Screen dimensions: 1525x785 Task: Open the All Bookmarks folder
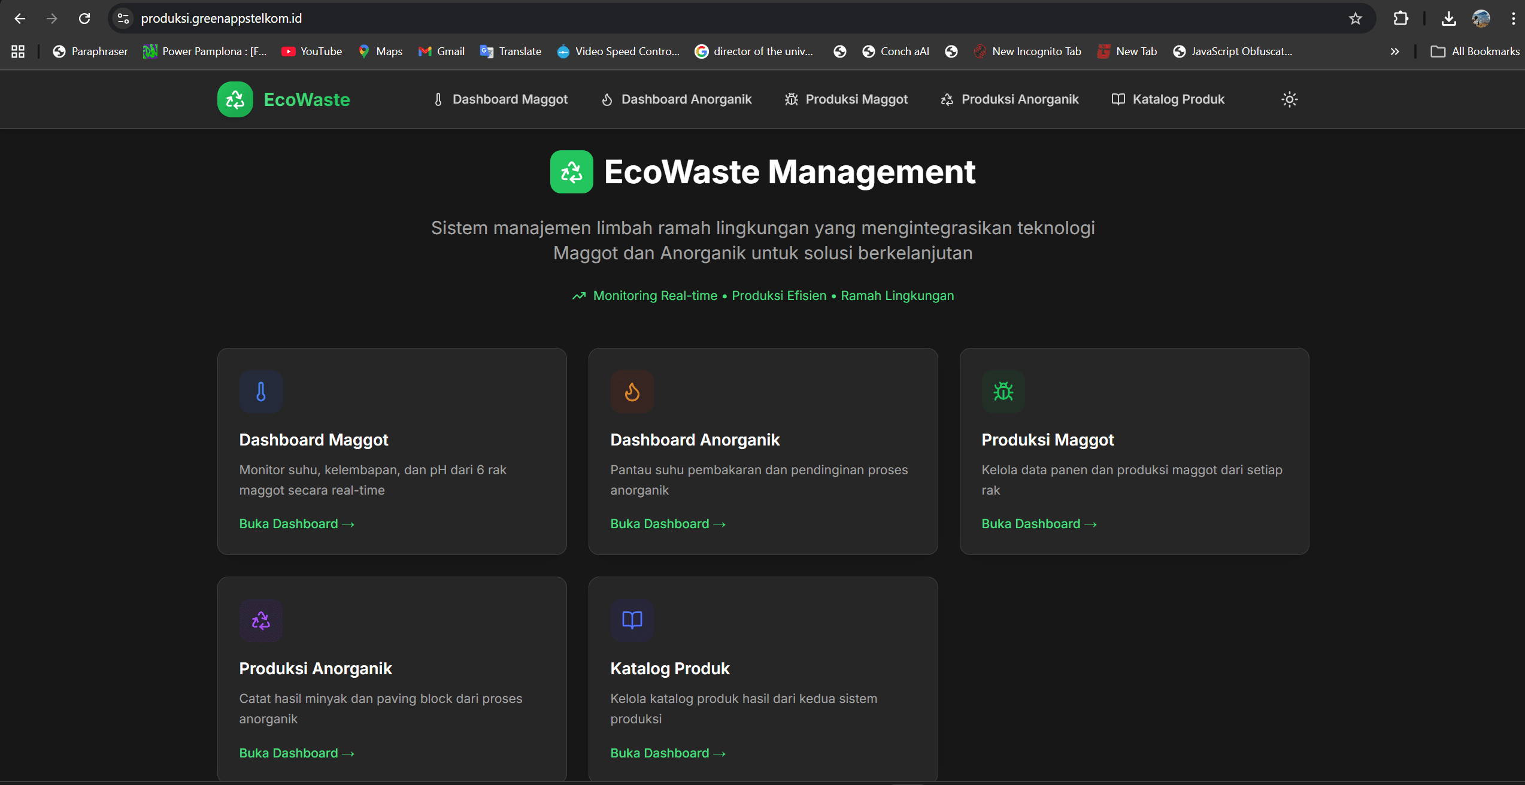coord(1474,51)
